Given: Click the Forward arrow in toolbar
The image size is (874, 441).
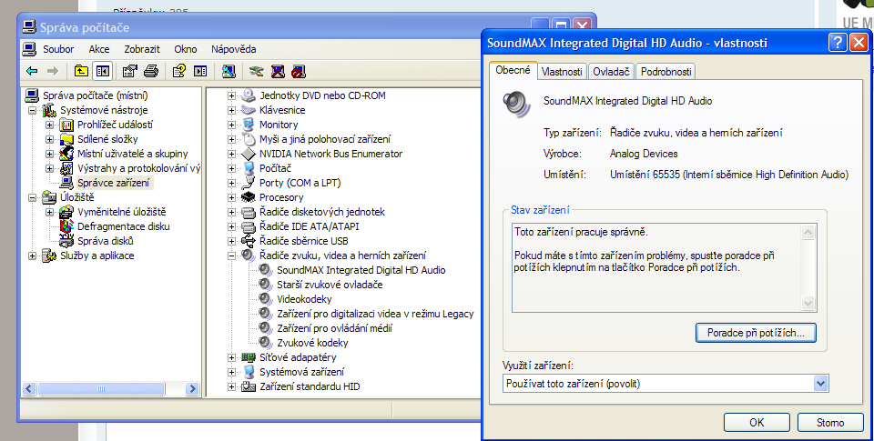Looking at the screenshot, I should (53, 71).
